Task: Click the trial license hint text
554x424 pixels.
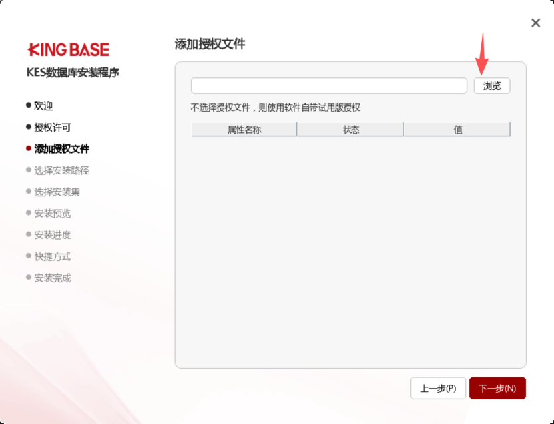Action: tap(275, 108)
